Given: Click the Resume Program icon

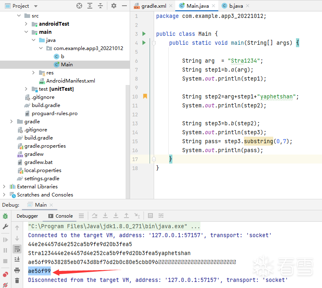Looking at the screenshot, I should [5, 240].
